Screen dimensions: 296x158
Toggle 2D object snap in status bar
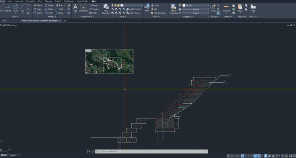259,156
